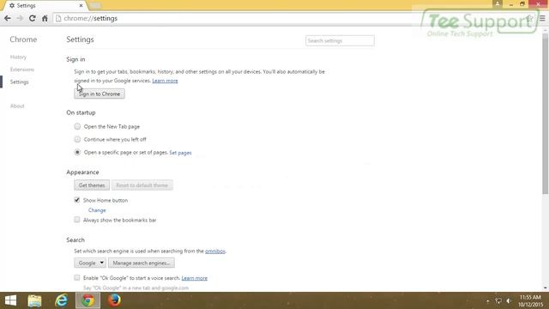
Task: Open the omnibox link
Action: click(215, 251)
